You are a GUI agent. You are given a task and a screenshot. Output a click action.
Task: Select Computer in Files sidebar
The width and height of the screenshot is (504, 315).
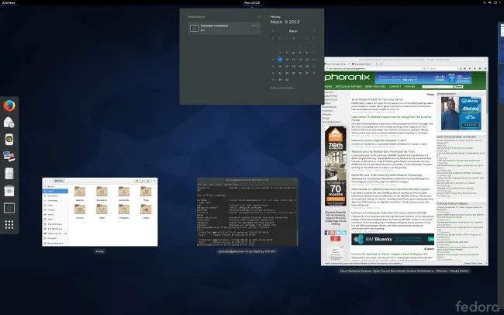point(55,238)
